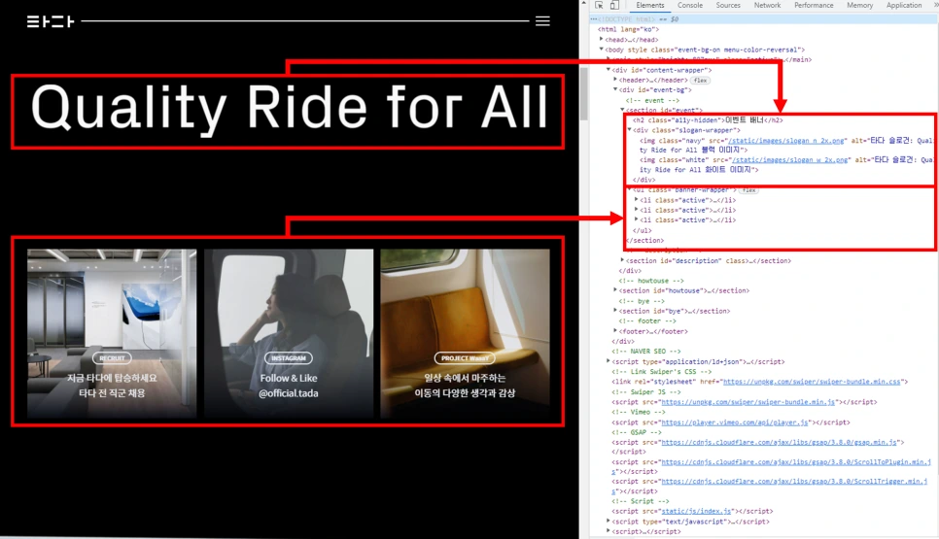The width and height of the screenshot is (939, 539).
Task: Open the gsap.min.js script link
Action: [779, 442]
